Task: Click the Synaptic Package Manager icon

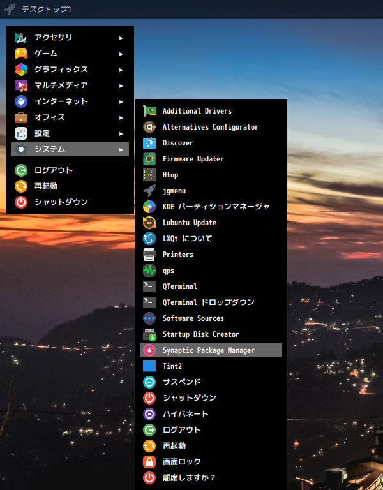Action: click(x=149, y=350)
